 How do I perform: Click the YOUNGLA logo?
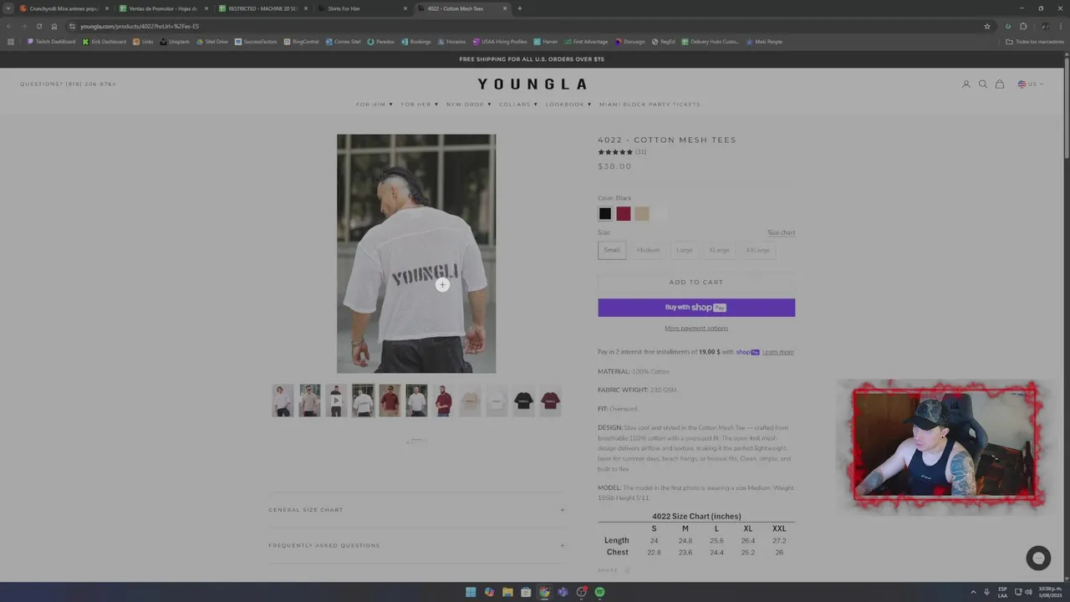pos(532,84)
